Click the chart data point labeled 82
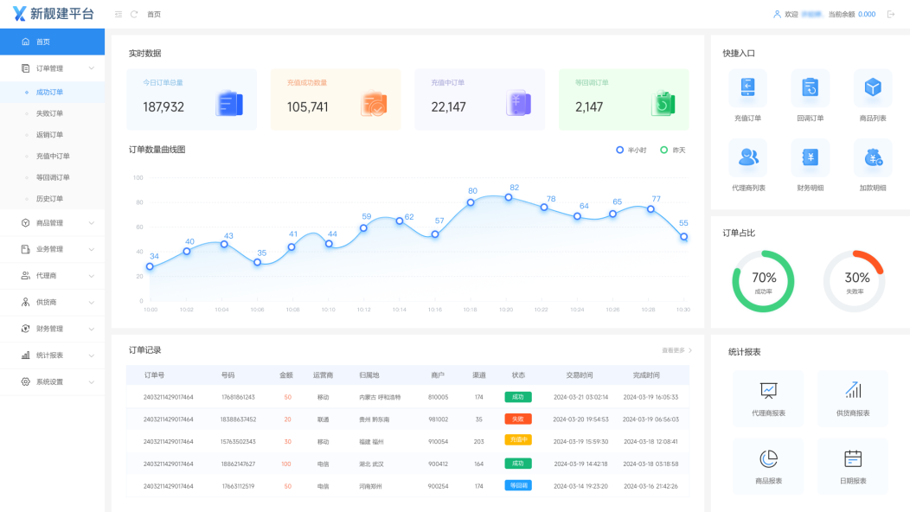The width and height of the screenshot is (910, 512). [x=509, y=197]
